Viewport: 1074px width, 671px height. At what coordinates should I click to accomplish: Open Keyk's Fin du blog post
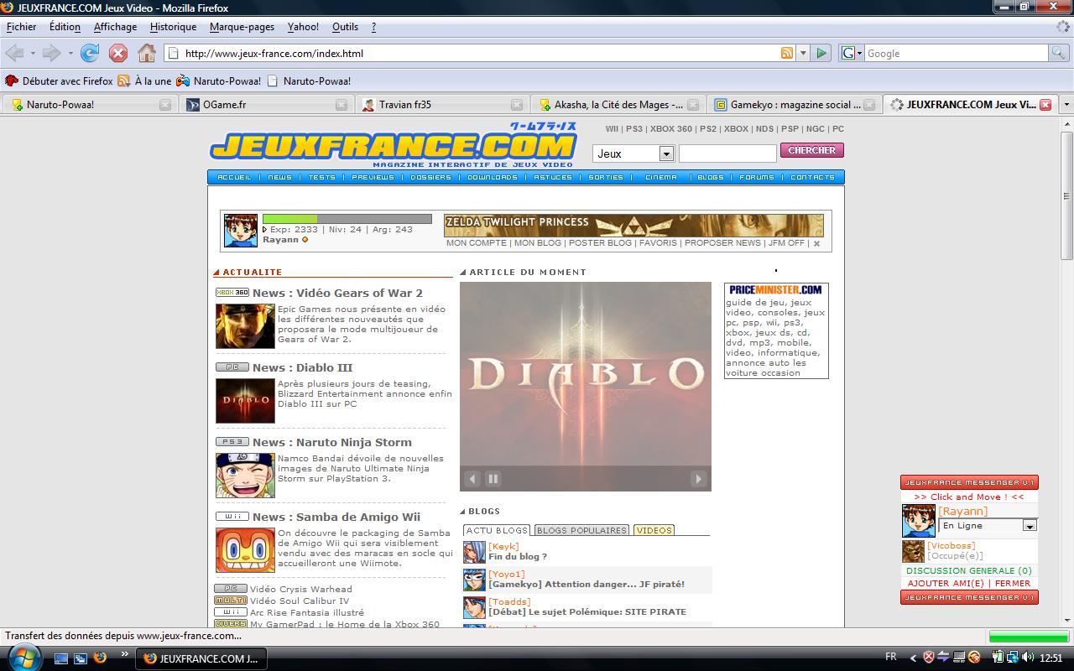(x=518, y=556)
